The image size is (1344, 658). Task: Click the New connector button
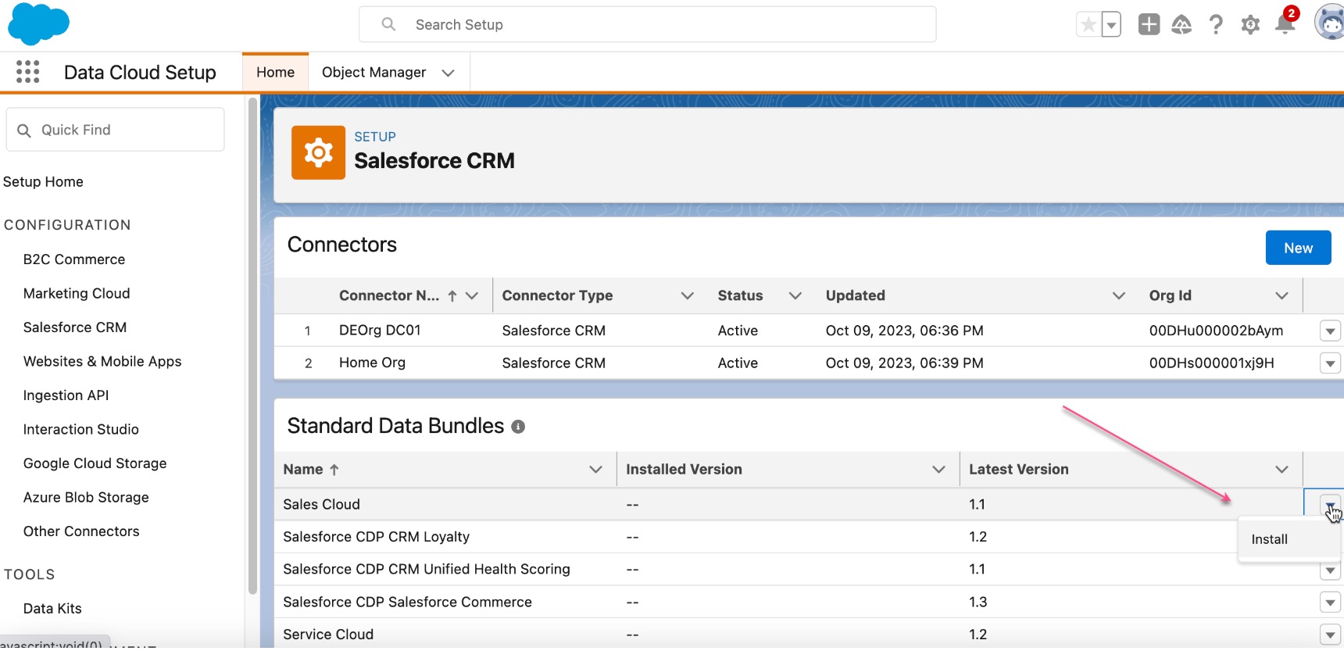(1298, 248)
